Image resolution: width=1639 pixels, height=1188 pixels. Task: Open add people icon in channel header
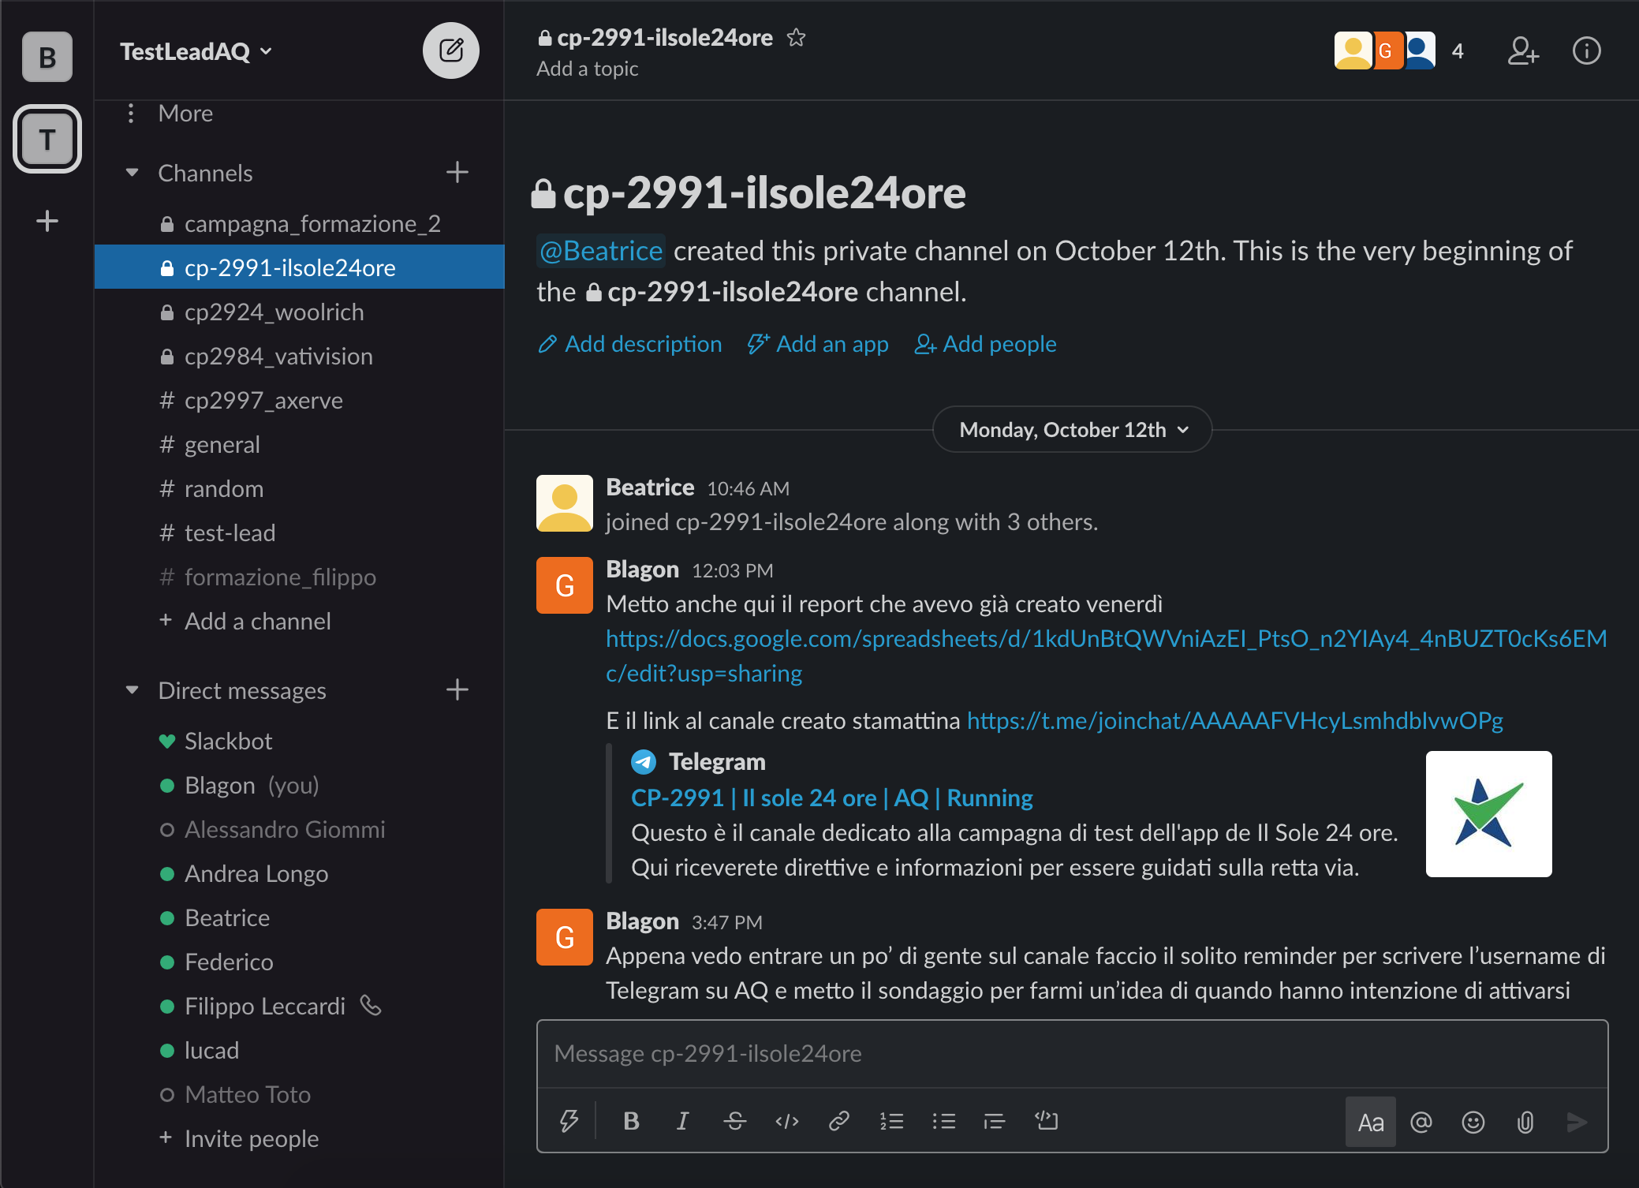[x=1522, y=51]
